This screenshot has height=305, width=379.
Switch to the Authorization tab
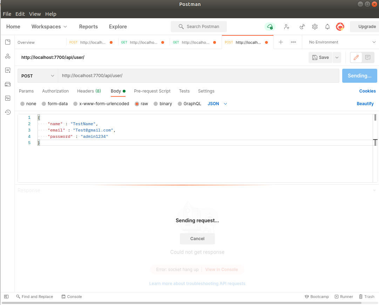pyautogui.click(x=55, y=91)
